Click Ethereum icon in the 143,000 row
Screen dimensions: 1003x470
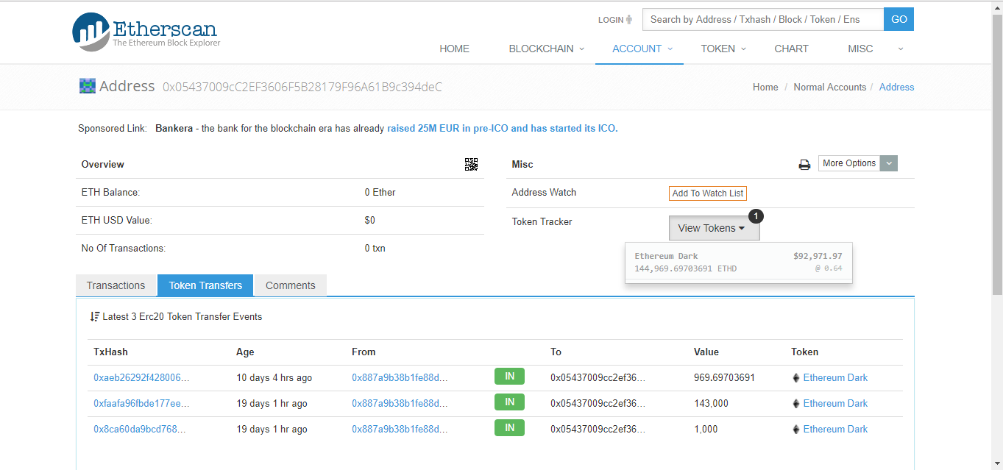[x=795, y=404]
